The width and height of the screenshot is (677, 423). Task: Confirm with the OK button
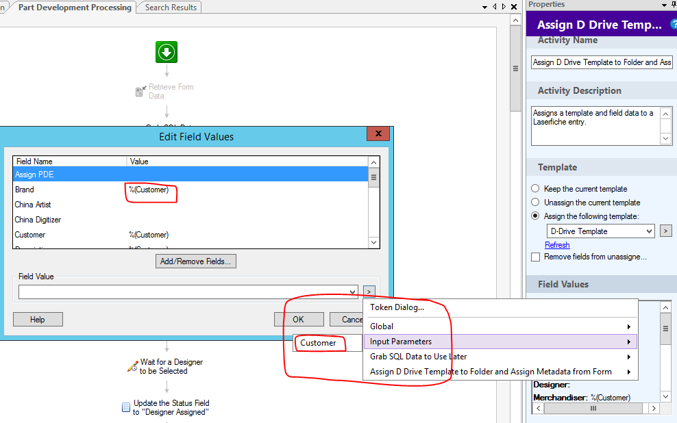pyautogui.click(x=298, y=320)
